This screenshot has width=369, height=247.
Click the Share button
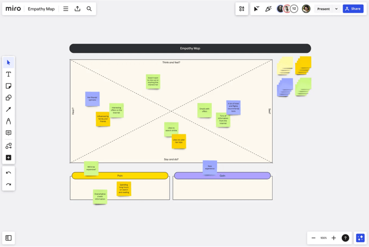point(353,9)
